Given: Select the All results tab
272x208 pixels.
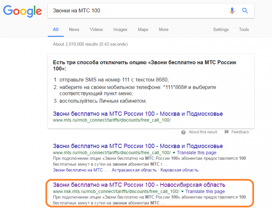Looking at the screenshot, I should coord(56,30).
